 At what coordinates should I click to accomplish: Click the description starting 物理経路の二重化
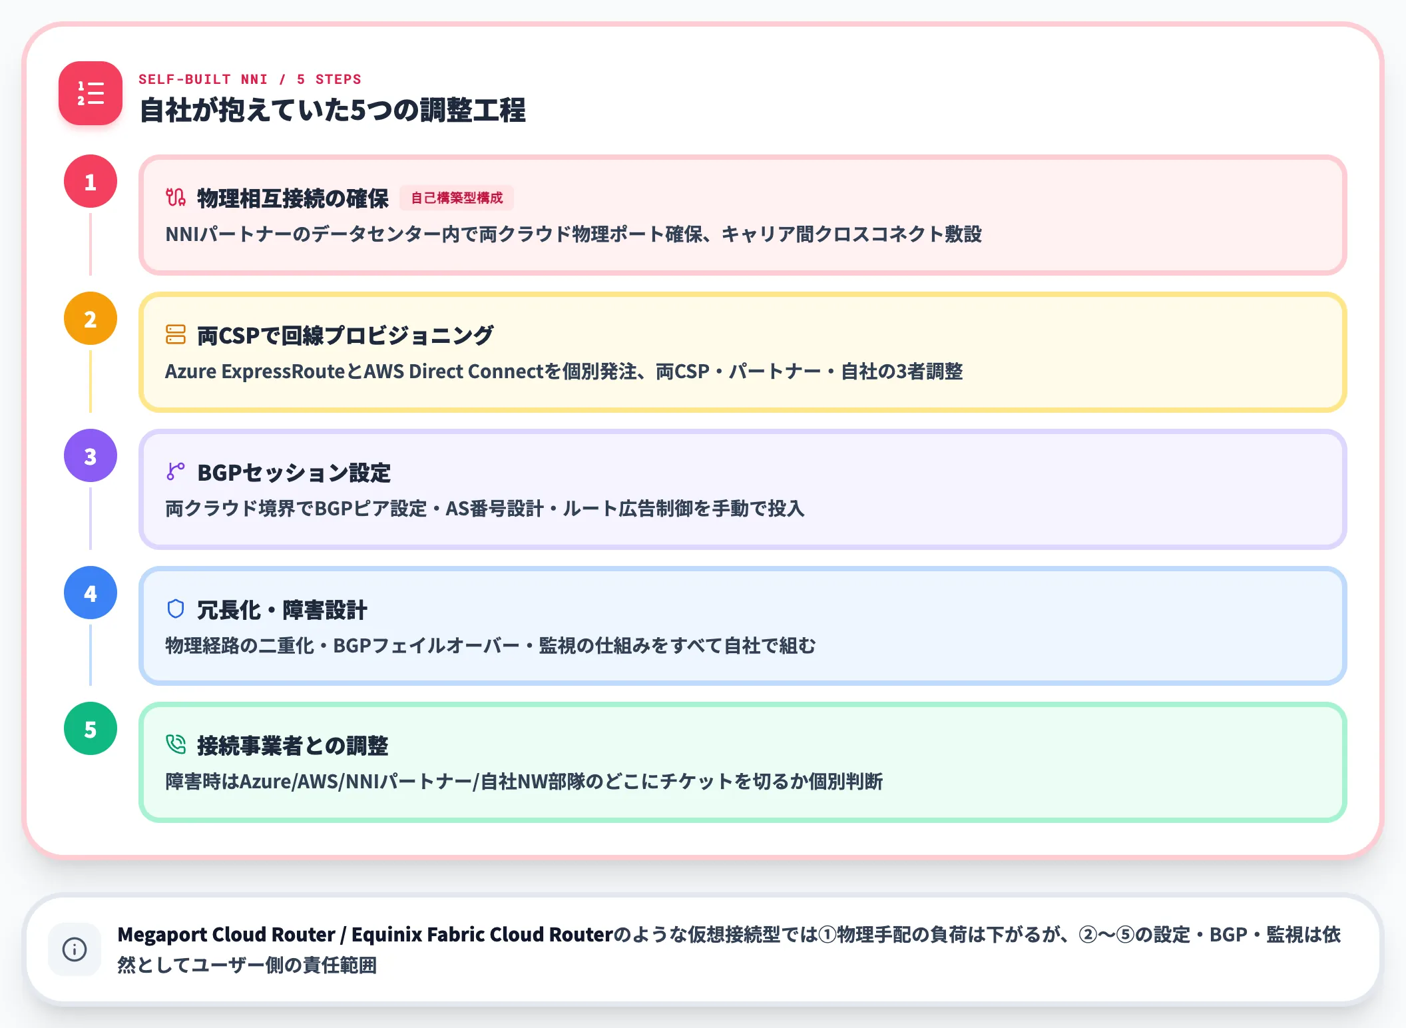(x=491, y=646)
